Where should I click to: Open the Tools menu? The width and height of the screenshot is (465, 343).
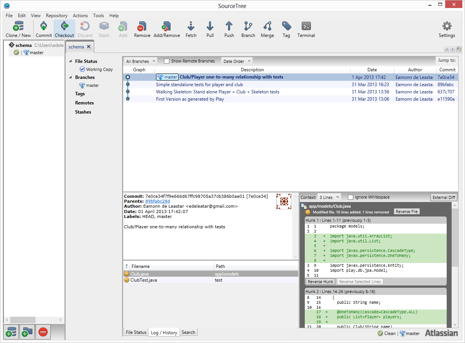pyautogui.click(x=98, y=16)
